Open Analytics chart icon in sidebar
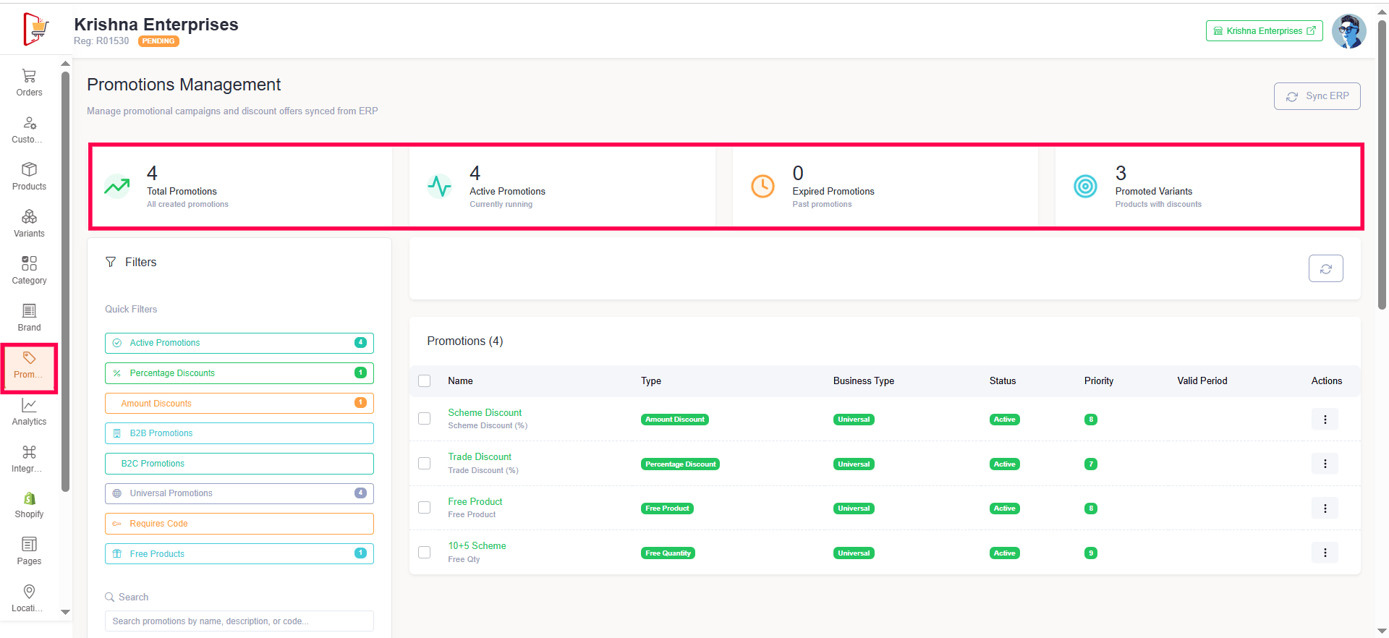The image size is (1389, 638). [x=29, y=405]
